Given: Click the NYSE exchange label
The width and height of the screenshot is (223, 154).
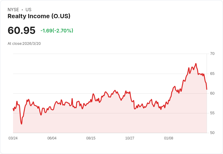Looking at the screenshot, I should (13, 10).
